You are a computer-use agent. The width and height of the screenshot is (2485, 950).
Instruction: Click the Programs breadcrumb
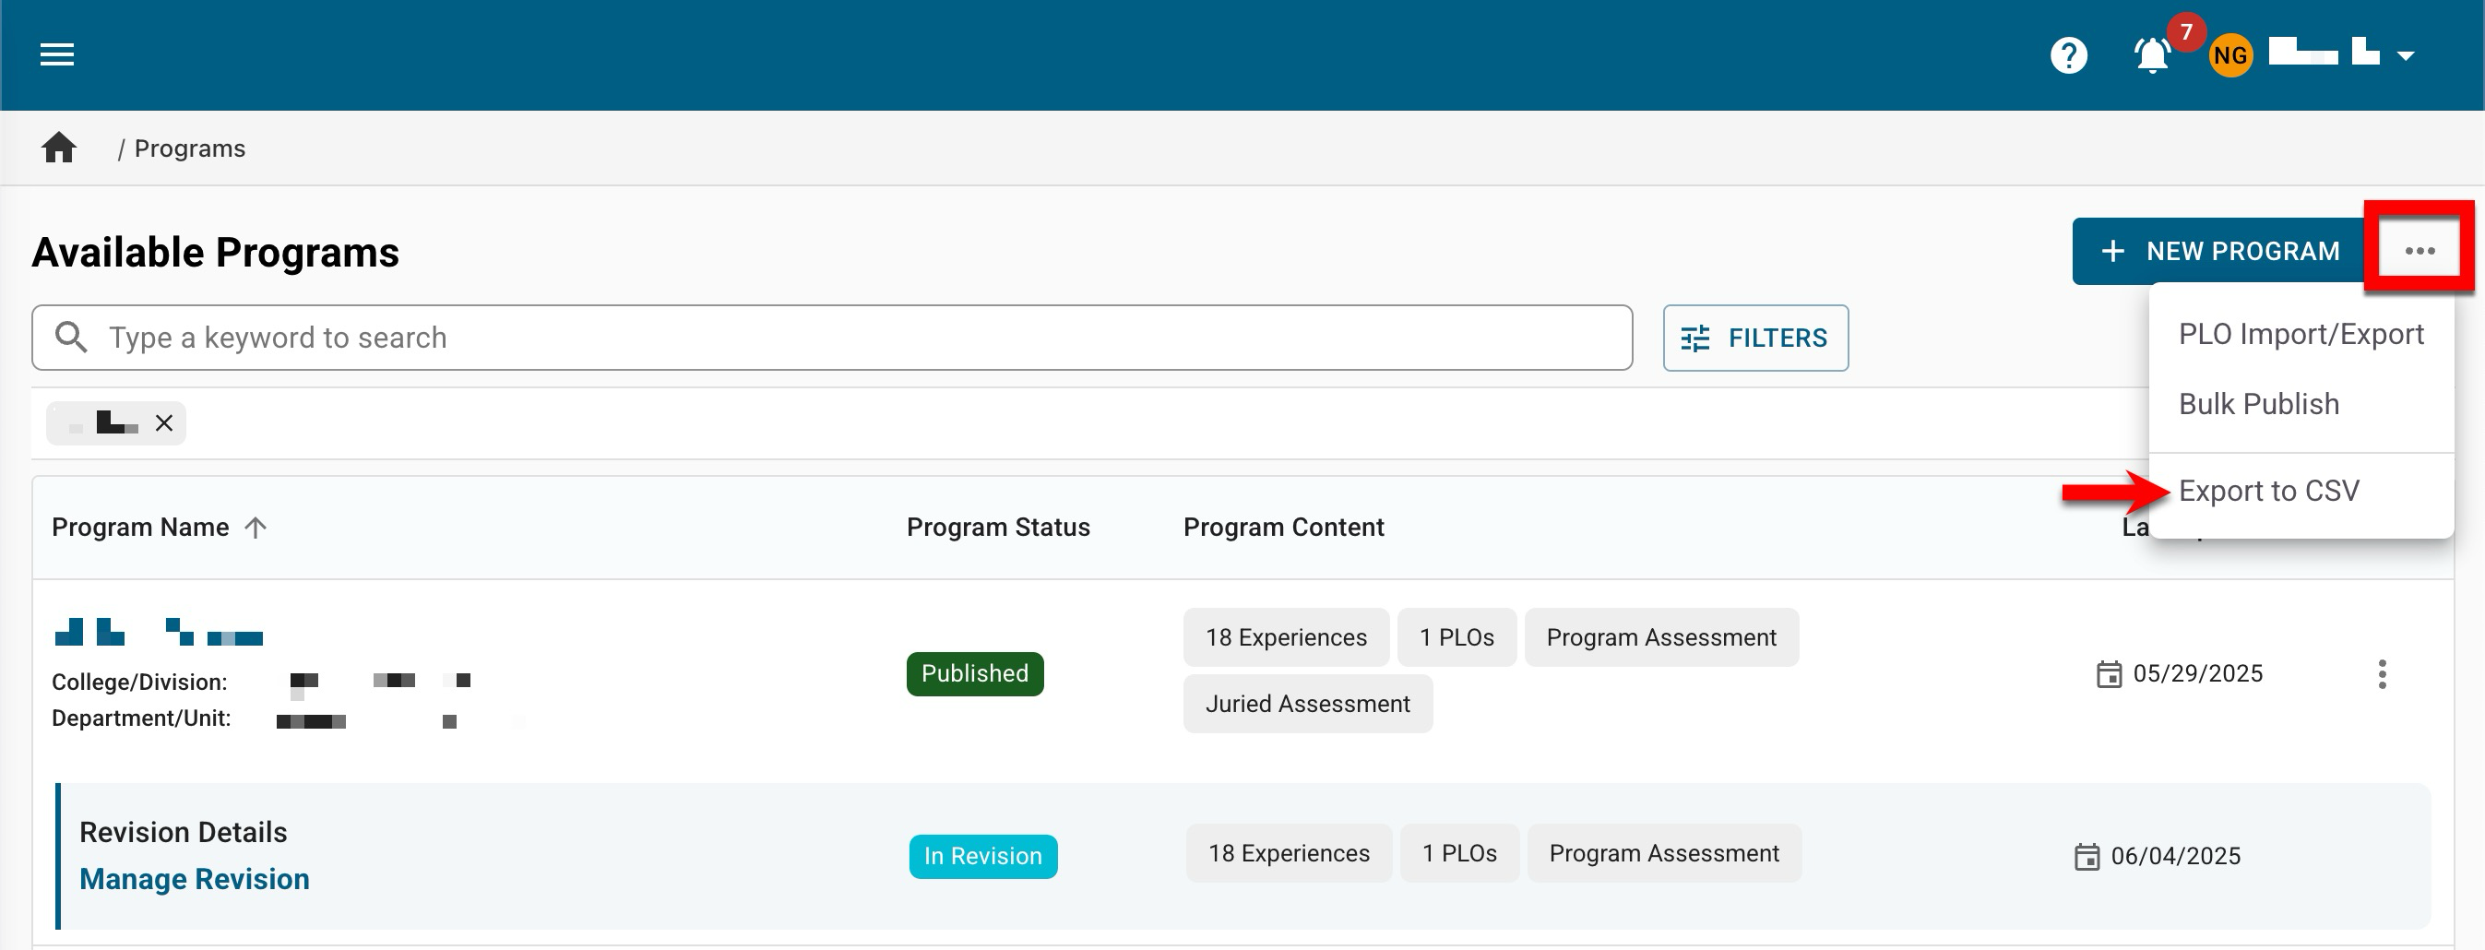189,148
